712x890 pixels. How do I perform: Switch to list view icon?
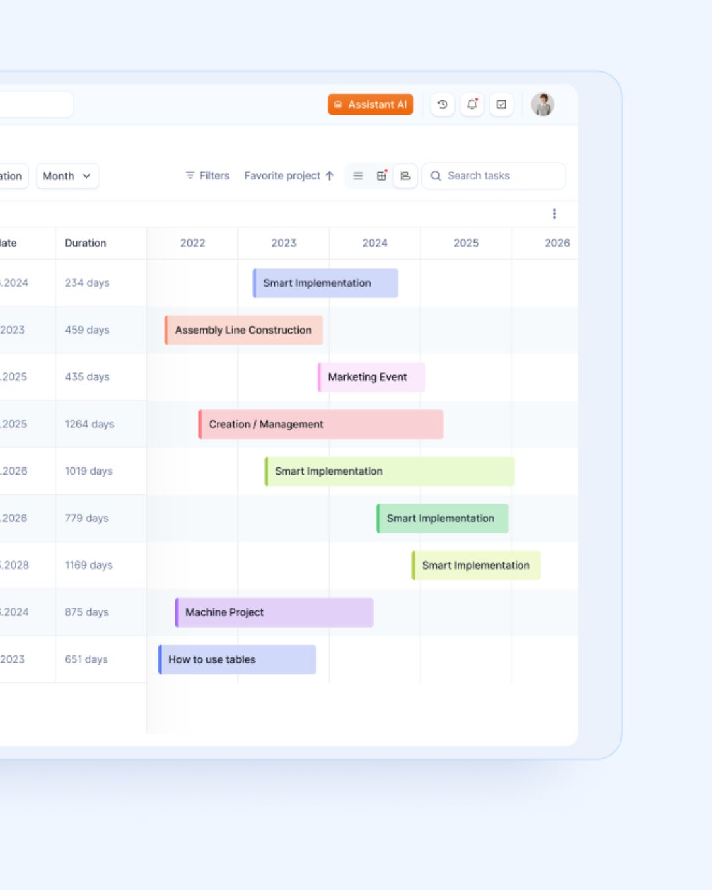pyautogui.click(x=358, y=176)
